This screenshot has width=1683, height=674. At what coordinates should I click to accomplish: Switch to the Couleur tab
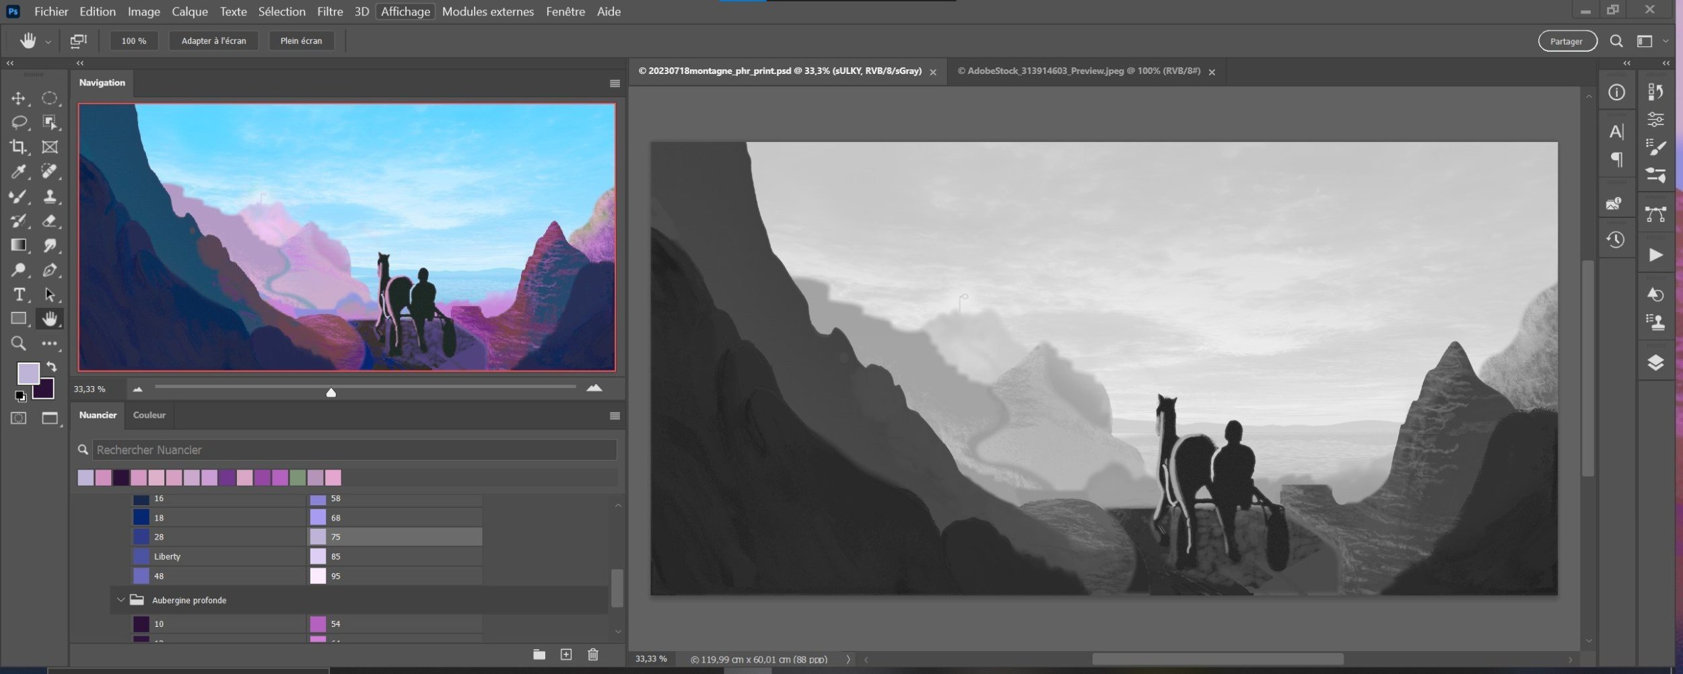click(149, 415)
